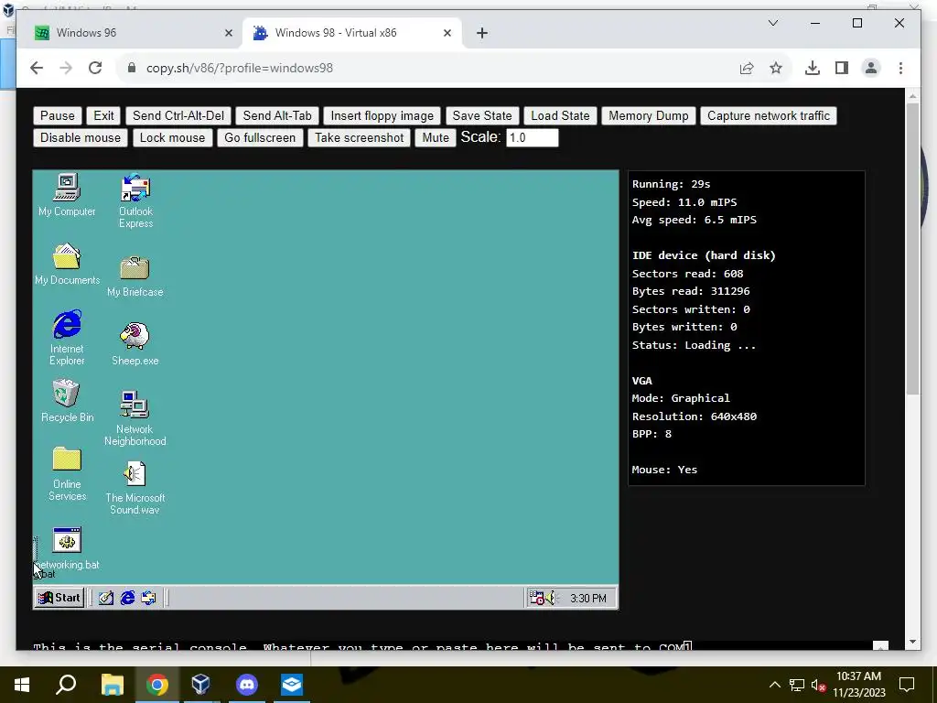Click the Exit emulator button
The image size is (937, 703).
(x=103, y=115)
